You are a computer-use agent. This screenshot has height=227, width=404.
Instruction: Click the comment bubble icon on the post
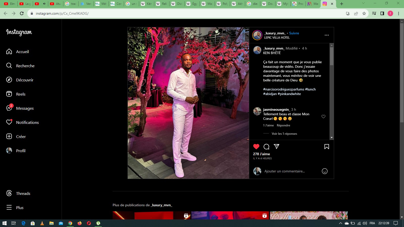click(266, 147)
